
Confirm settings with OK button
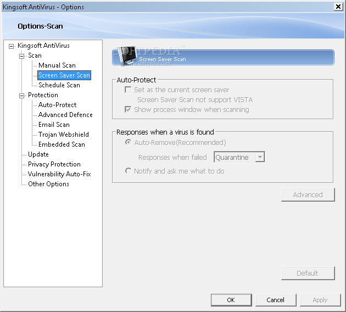pos(231,300)
